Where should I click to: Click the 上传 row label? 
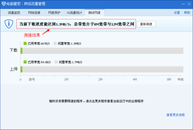point(14,69)
